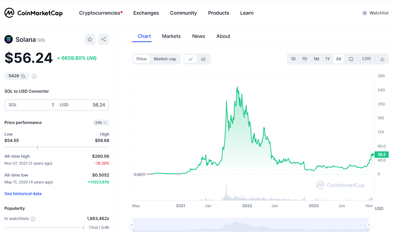Switch to the About tab
Viewport: 395px width, 233px height.
[x=223, y=36]
